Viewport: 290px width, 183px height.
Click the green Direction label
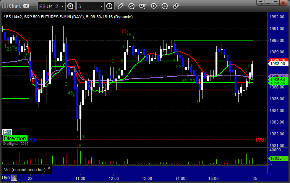point(15,138)
